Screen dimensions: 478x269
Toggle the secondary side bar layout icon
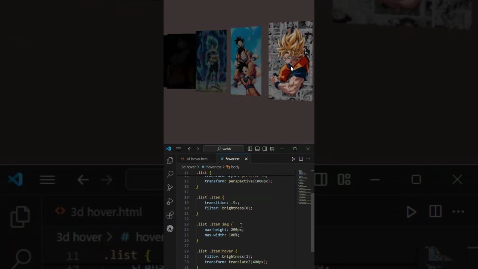265,149
